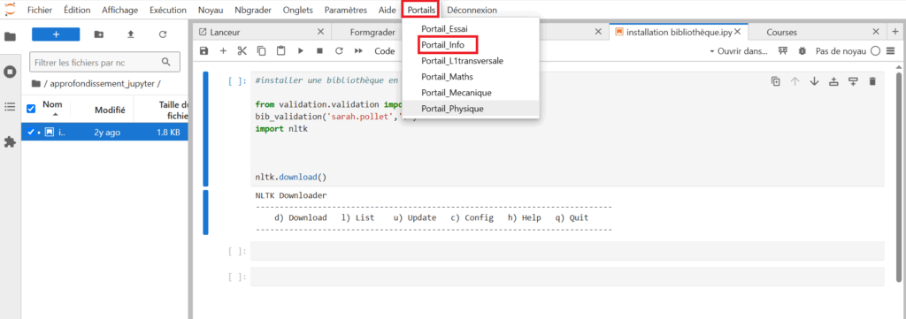
Task: Open the Noyau menu
Action: [x=211, y=10]
